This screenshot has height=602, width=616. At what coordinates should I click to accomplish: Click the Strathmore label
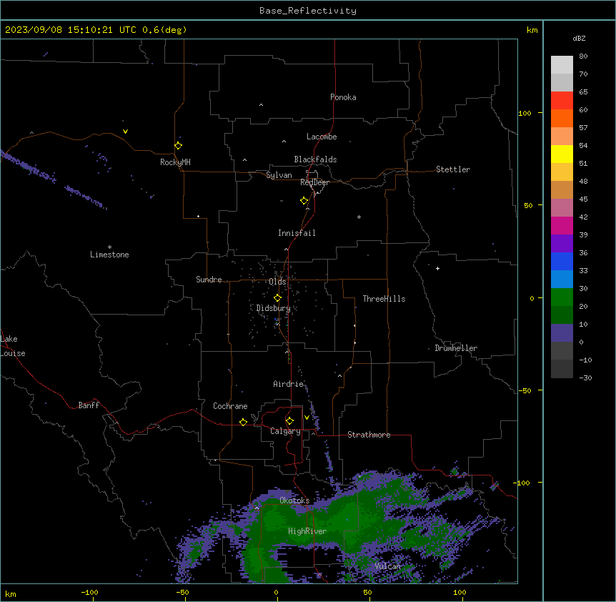click(369, 435)
